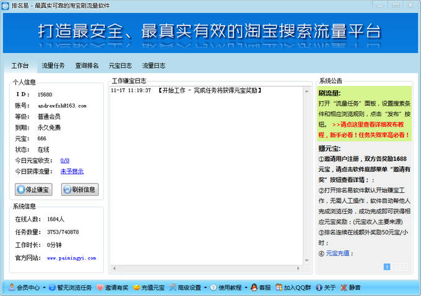
Task: Click the 任务数量 value 3753/740878
Action: [63, 232]
